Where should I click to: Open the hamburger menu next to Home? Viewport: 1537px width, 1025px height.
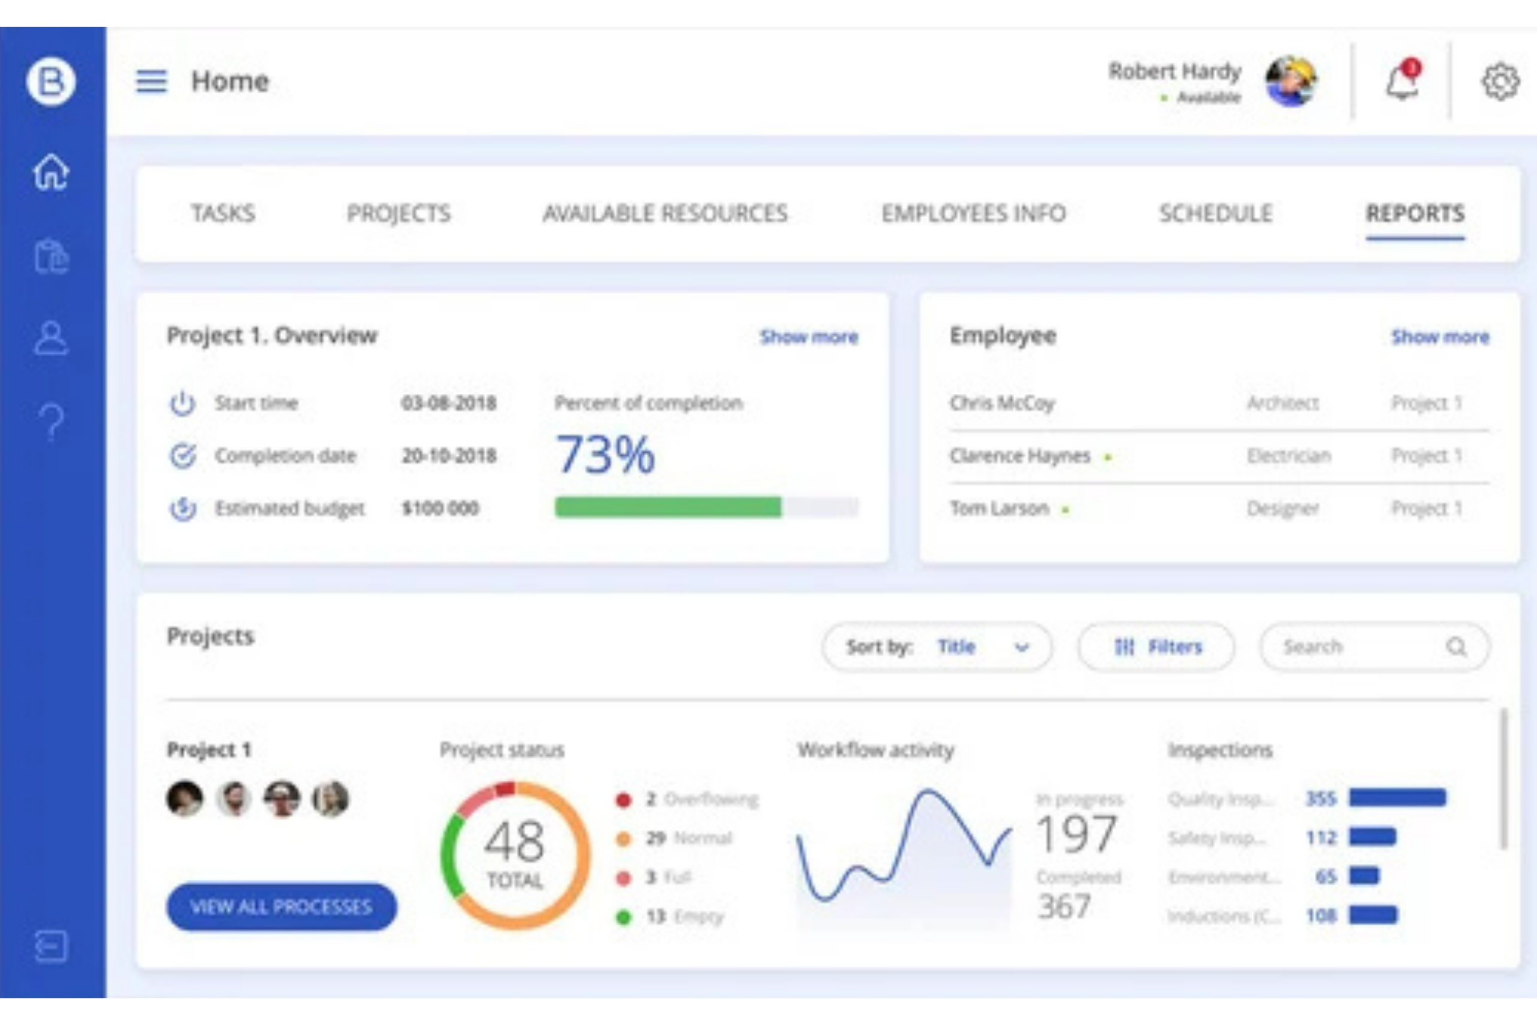(x=151, y=82)
